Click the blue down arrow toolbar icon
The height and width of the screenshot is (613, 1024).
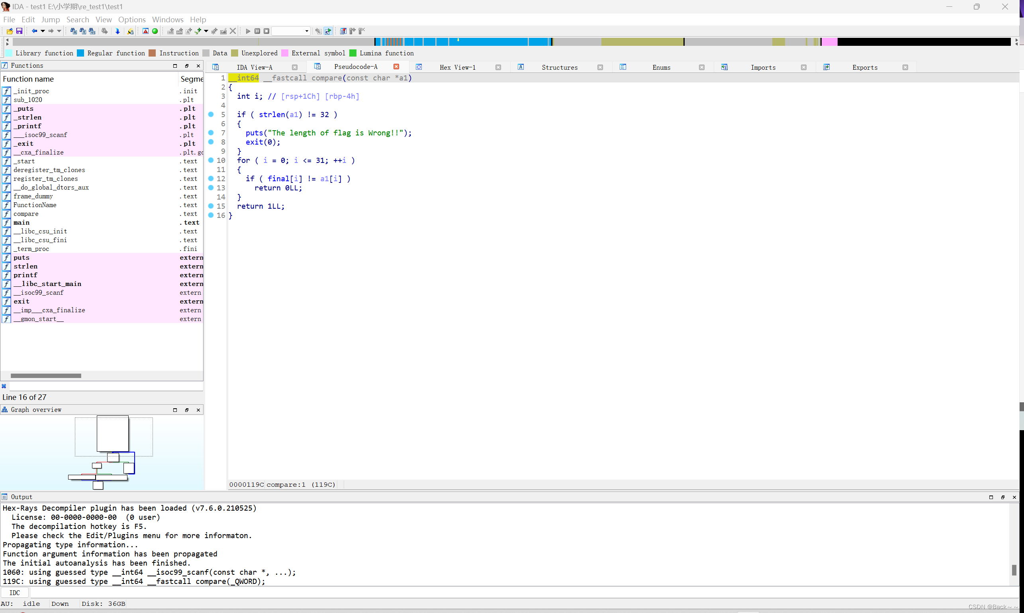(x=117, y=31)
